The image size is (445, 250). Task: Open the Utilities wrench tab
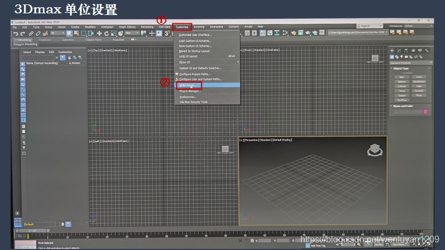coord(427,51)
